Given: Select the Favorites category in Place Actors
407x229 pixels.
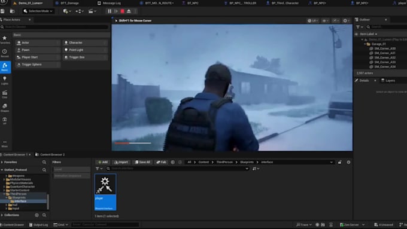Looking at the screenshot, I should click(x=5, y=39).
